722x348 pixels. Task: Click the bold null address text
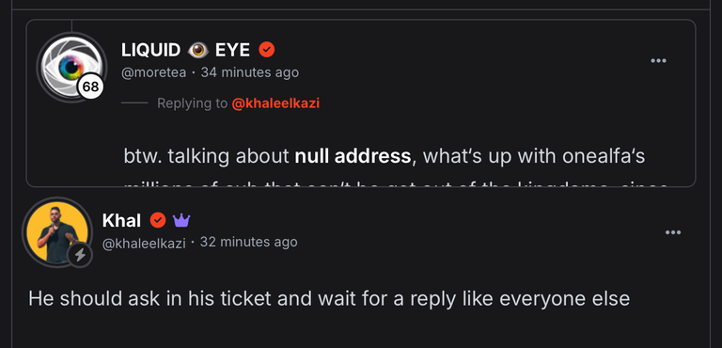pyautogui.click(x=353, y=156)
